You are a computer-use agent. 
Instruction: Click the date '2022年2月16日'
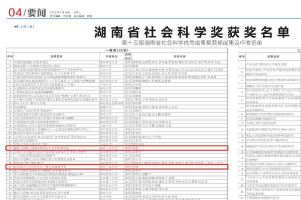pyautogui.click(x=60, y=12)
